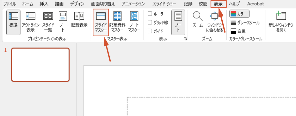Select アウトライン表示 view

(x=31, y=22)
